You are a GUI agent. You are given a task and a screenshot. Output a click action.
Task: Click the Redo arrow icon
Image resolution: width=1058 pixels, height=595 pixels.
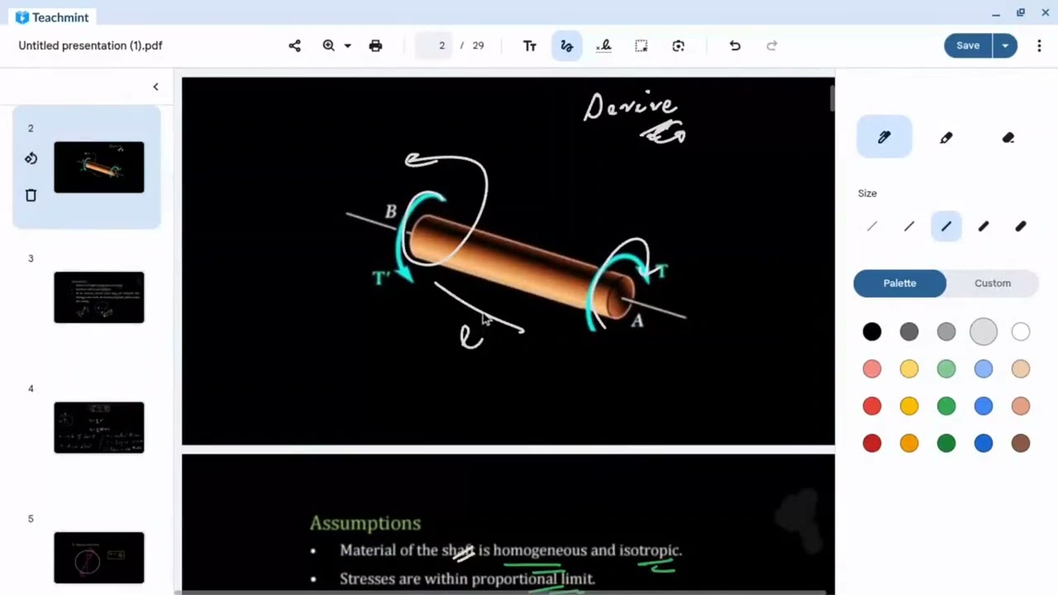click(x=772, y=45)
